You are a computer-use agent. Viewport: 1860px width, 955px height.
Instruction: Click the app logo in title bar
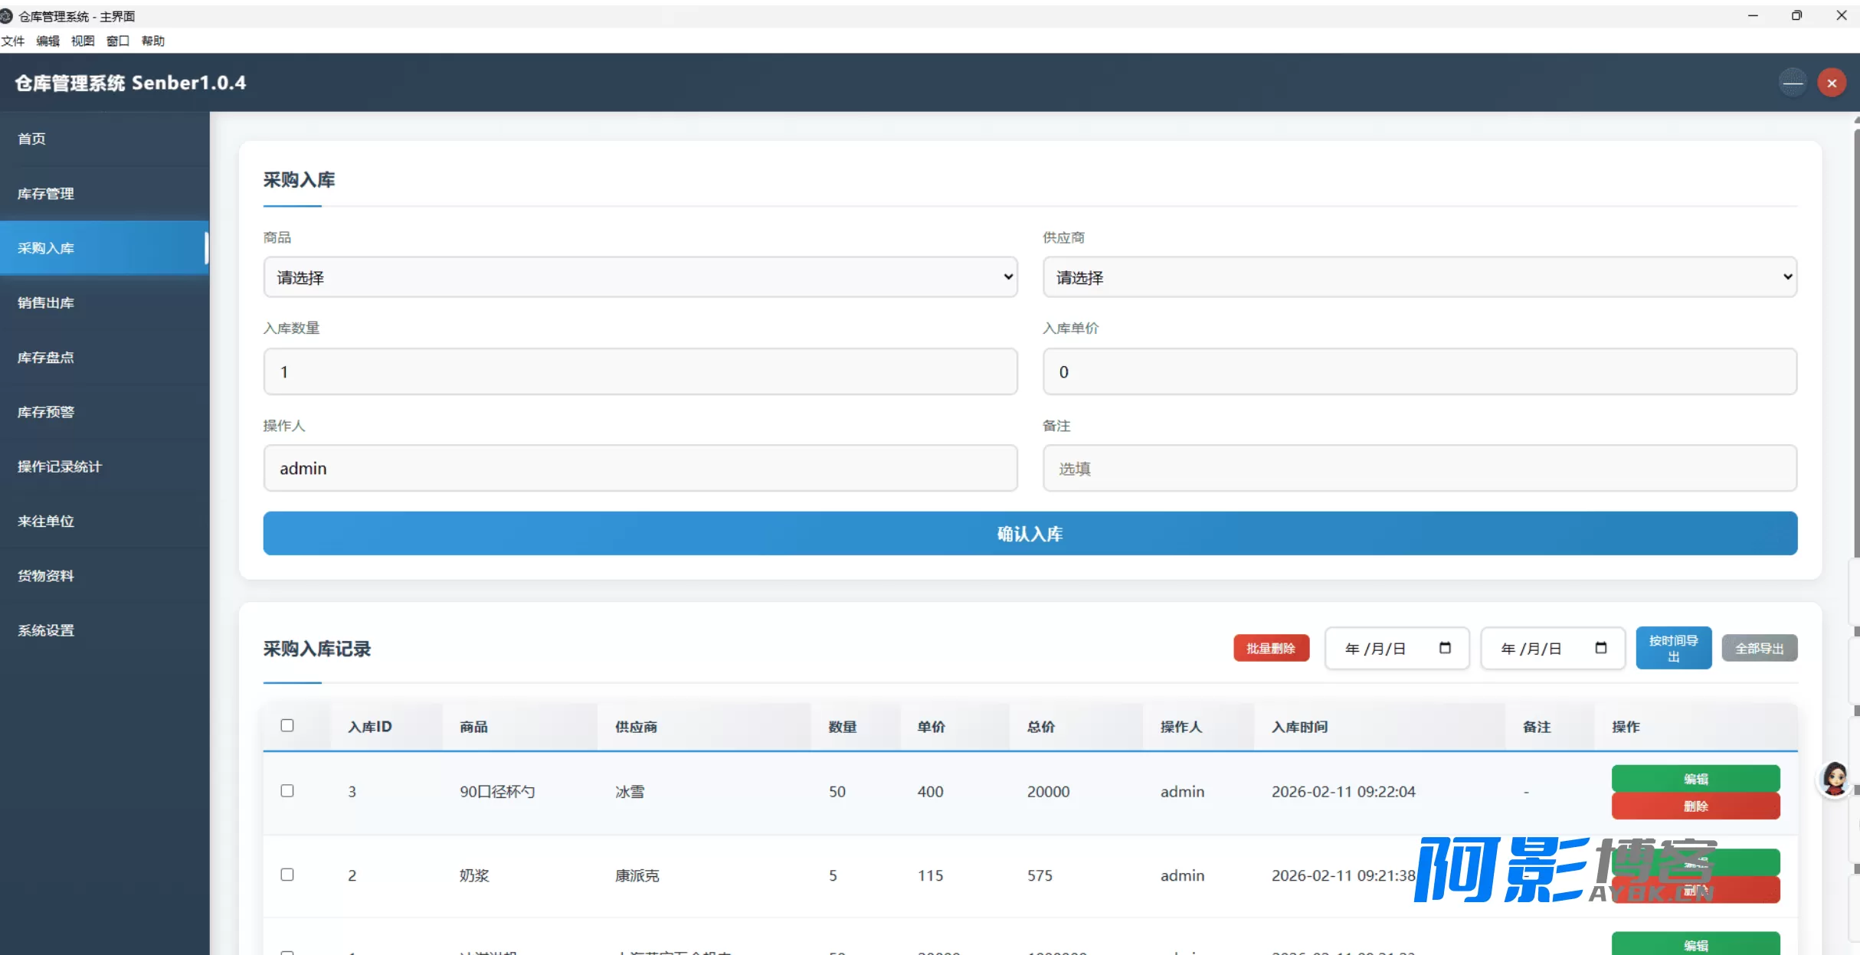[7, 16]
